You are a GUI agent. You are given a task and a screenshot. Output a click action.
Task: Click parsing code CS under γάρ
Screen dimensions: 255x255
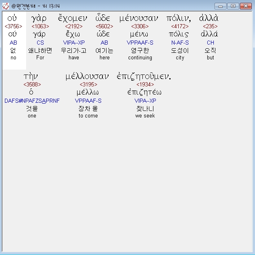[40, 43]
